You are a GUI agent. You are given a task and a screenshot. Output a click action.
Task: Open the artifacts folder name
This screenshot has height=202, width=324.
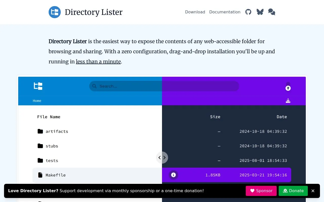pyautogui.click(x=57, y=131)
